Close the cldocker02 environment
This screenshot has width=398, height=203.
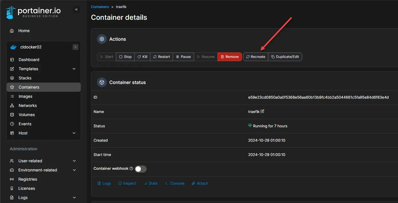click(x=75, y=47)
